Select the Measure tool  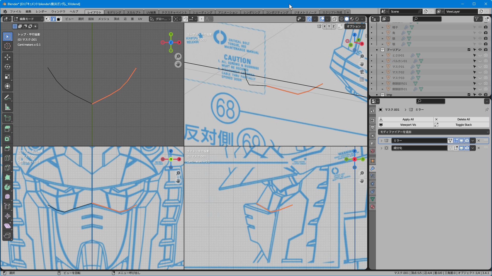tap(7, 107)
